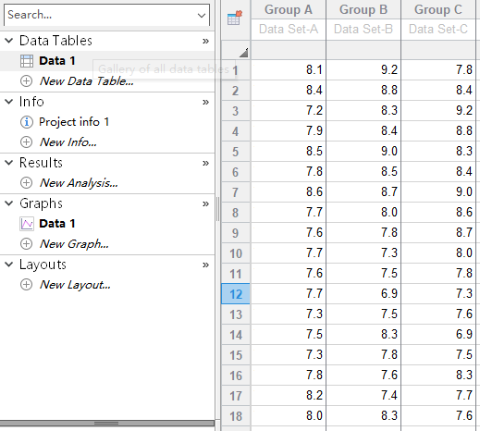The height and width of the screenshot is (431, 480).
Task: Select the Group B column header
Action: point(363,9)
